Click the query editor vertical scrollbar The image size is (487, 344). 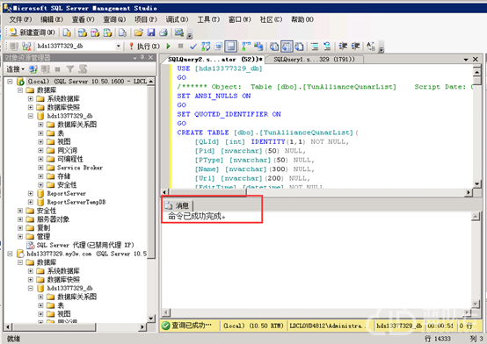tap(477, 127)
